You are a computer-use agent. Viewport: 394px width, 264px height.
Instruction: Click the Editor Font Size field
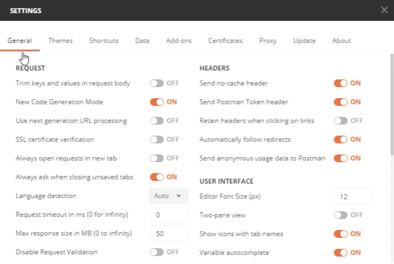pos(353,197)
